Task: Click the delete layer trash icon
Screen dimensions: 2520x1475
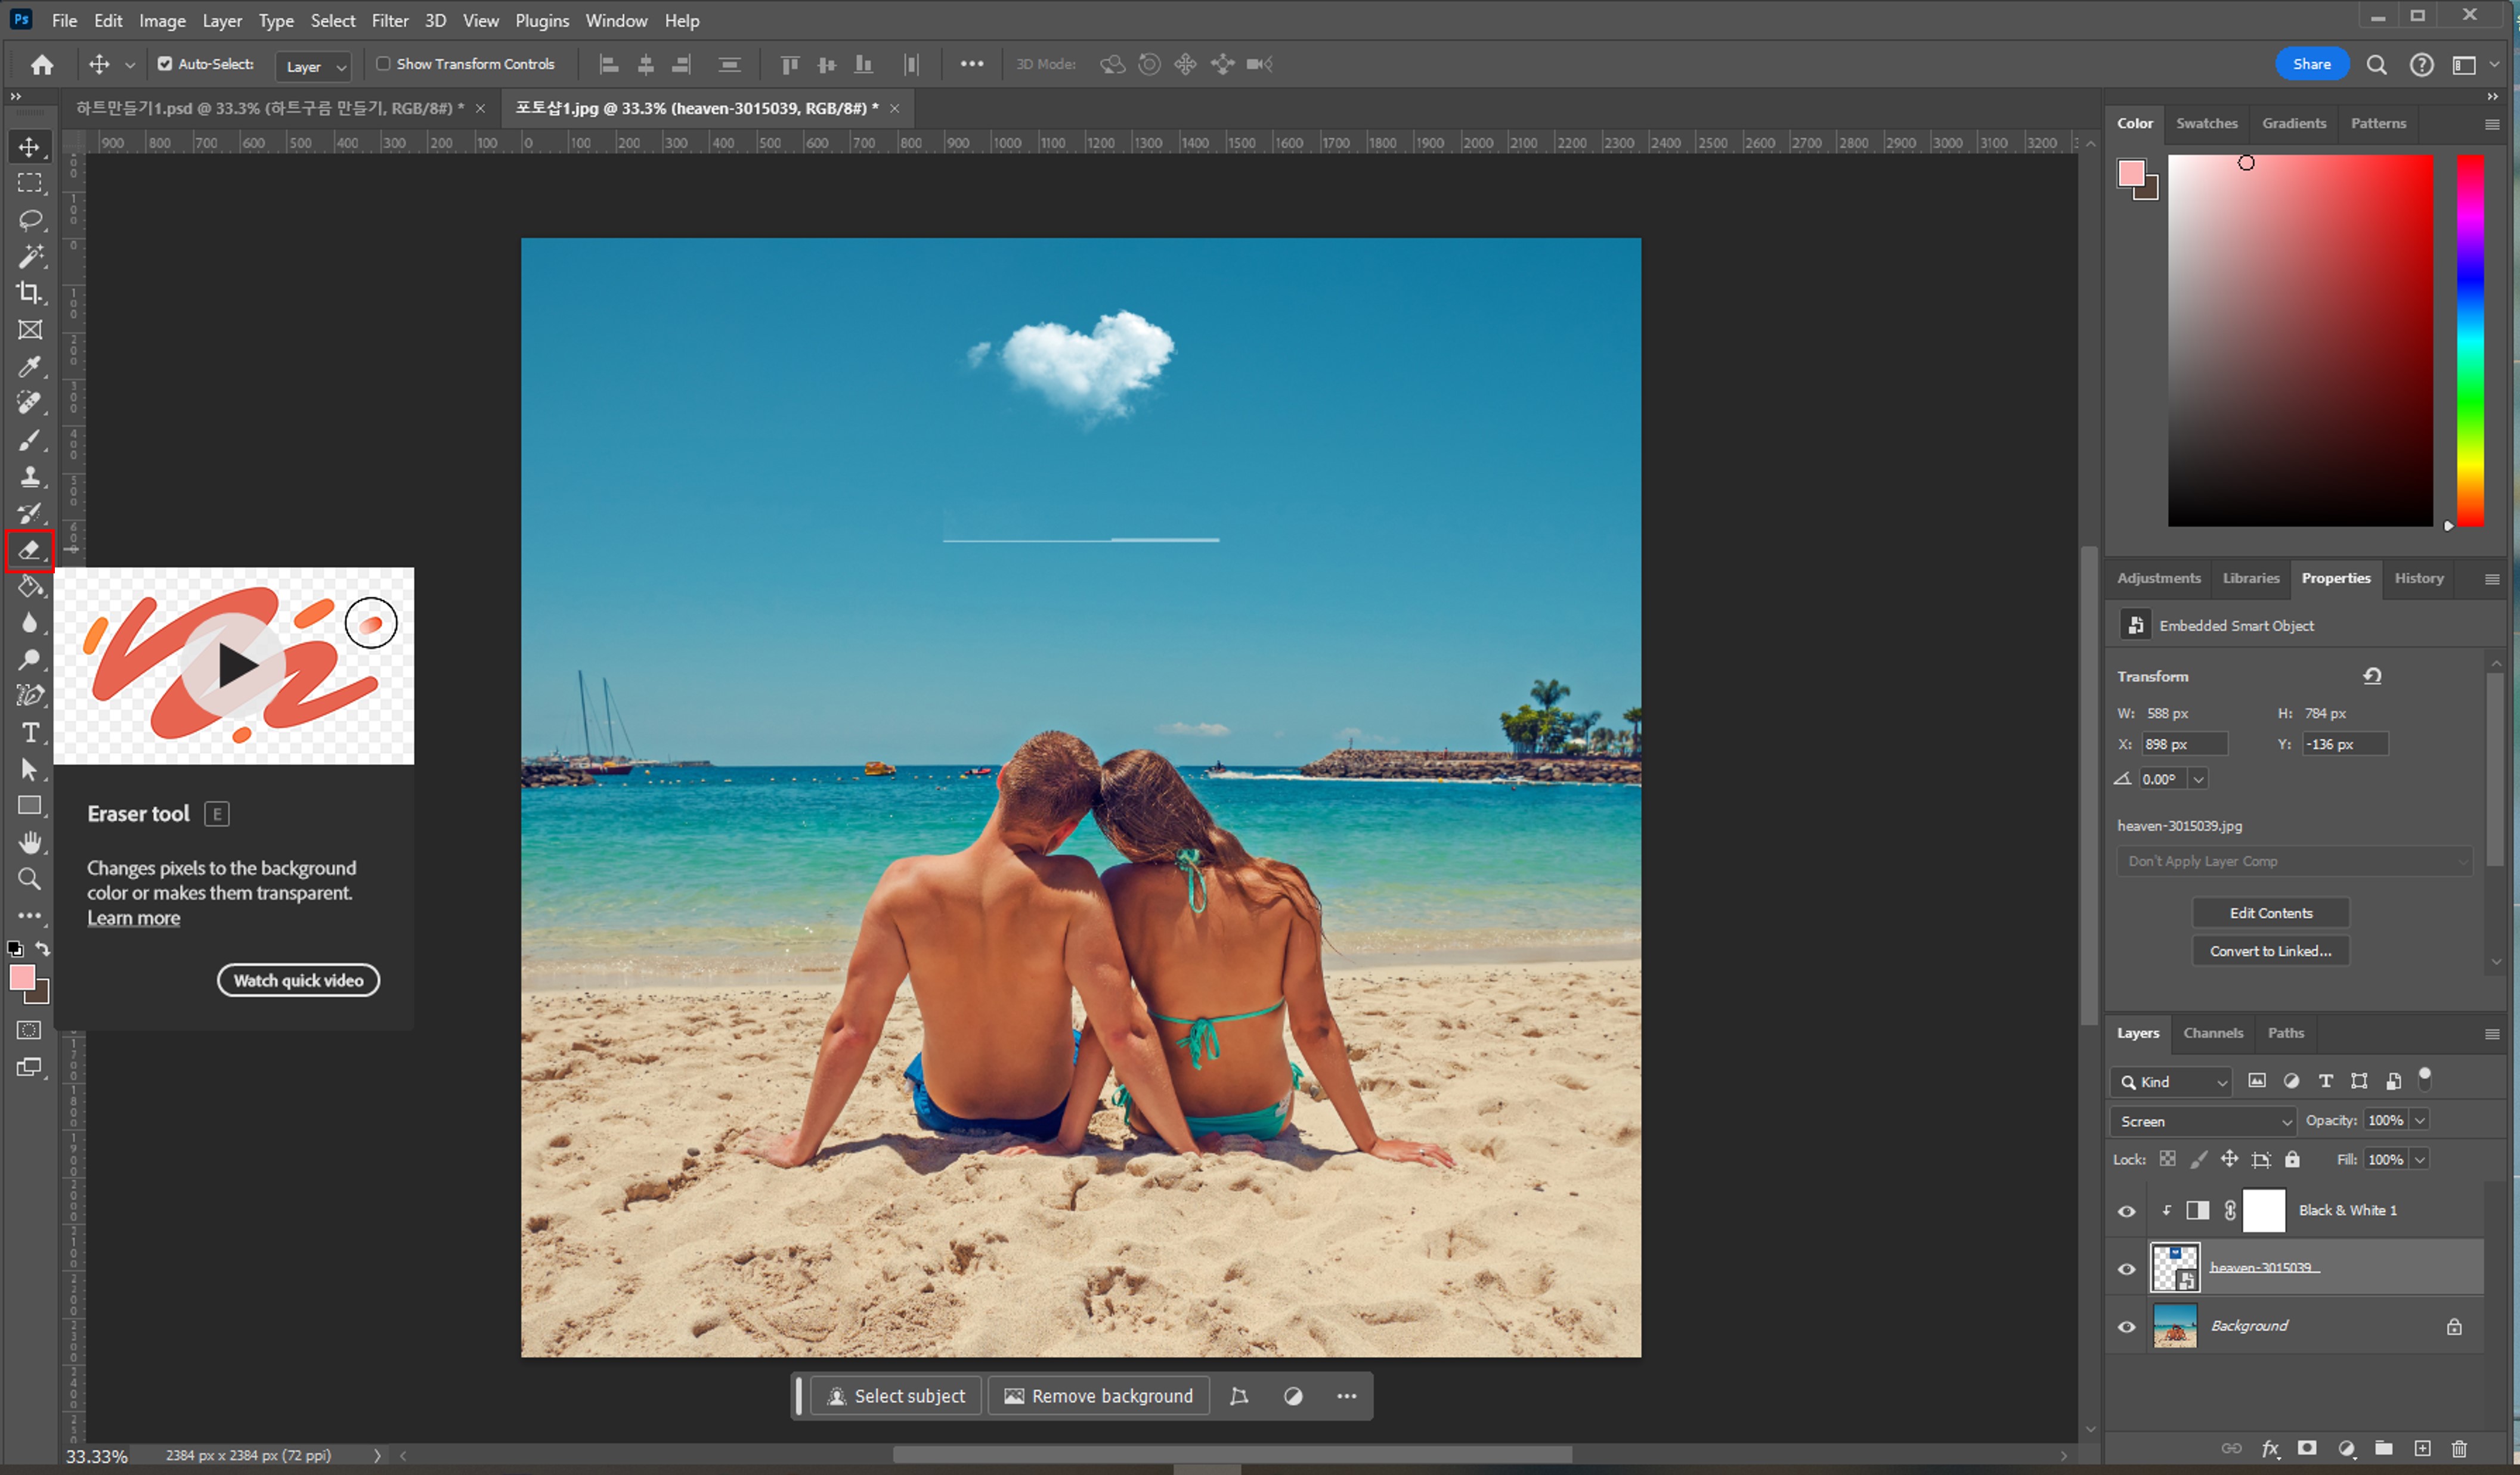Action: 2459,1448
